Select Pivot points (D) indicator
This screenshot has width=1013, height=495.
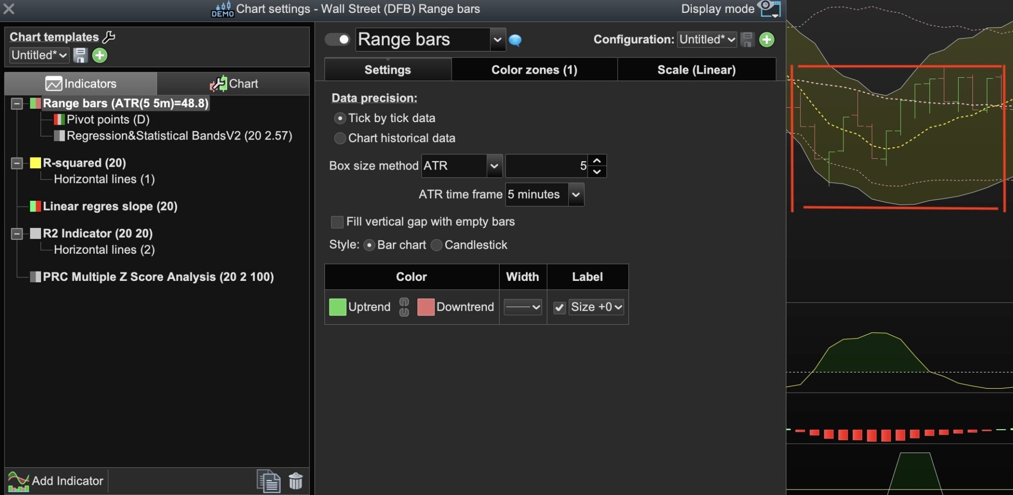[x=108, y=120]
